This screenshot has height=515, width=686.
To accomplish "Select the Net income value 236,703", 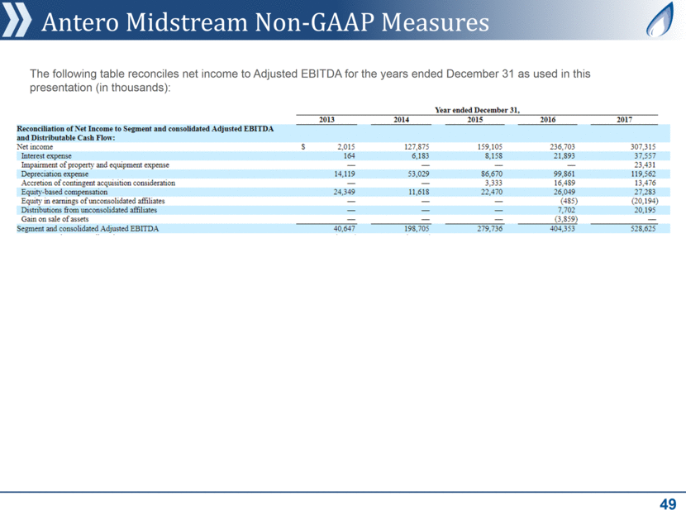I will pyautogui.click(x=563, y=147).
